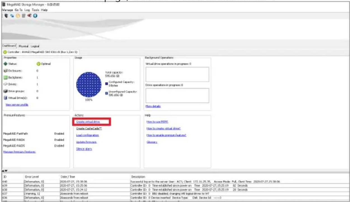The height and width of the screenshot is (202, 350).
Task: Click the Drives disk icon in Properties
Action: coord(6,84)
